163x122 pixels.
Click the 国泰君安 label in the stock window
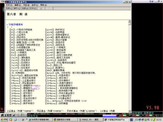149,113
